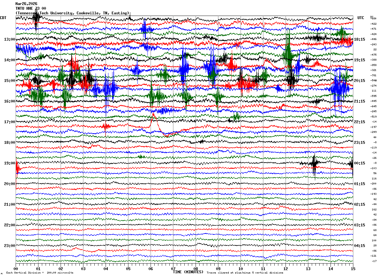This screenshot has height=277, width=378.
Task: Click the 00:15 UTC time label
Action: click(x=360, y=163)
